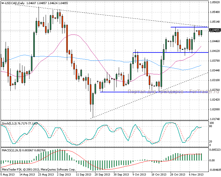Click the MetaTrader FIX copyright text
The width and height of the screenshot is (221, 177).
(38, 170)
